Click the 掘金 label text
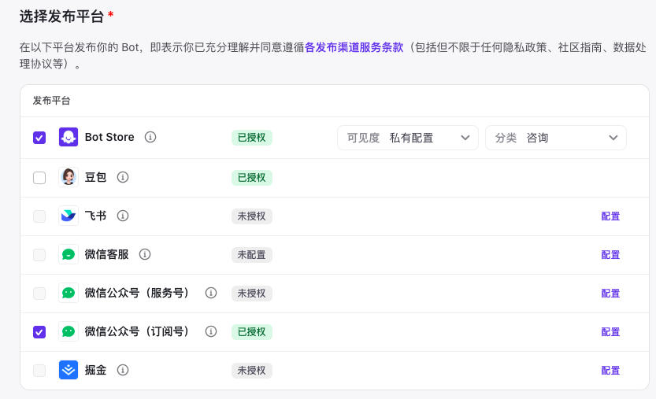Viewport: 656px width, 399px height. click(95, 370)
